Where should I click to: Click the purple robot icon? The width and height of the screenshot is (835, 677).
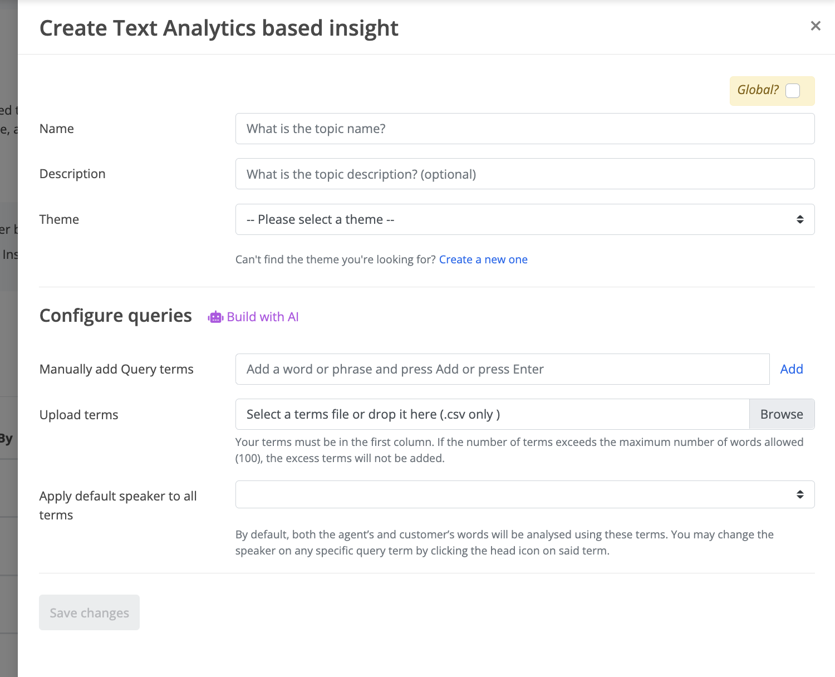point(215,317)
